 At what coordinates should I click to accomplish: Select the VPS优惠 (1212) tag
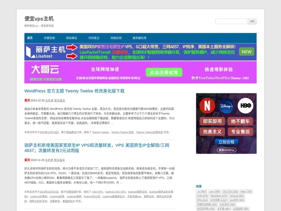pyautogui.click(x=219, y=200)
